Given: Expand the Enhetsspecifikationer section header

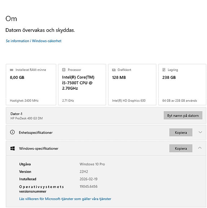Looking at the screenshot, I should point(106,132).
